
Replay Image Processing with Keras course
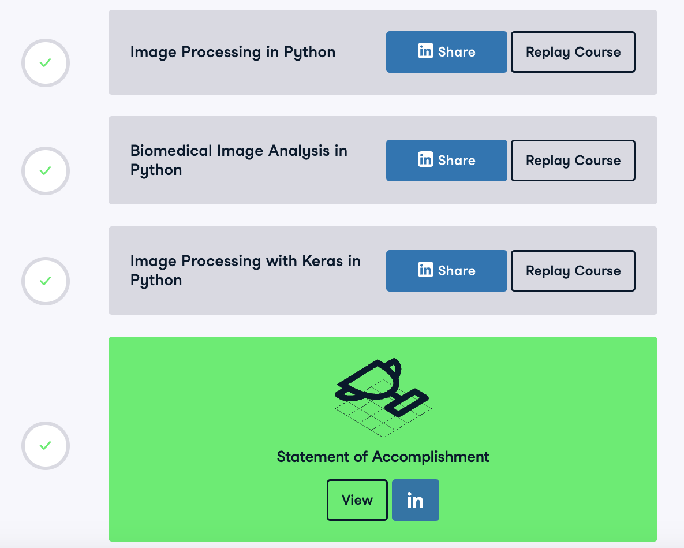573,271
